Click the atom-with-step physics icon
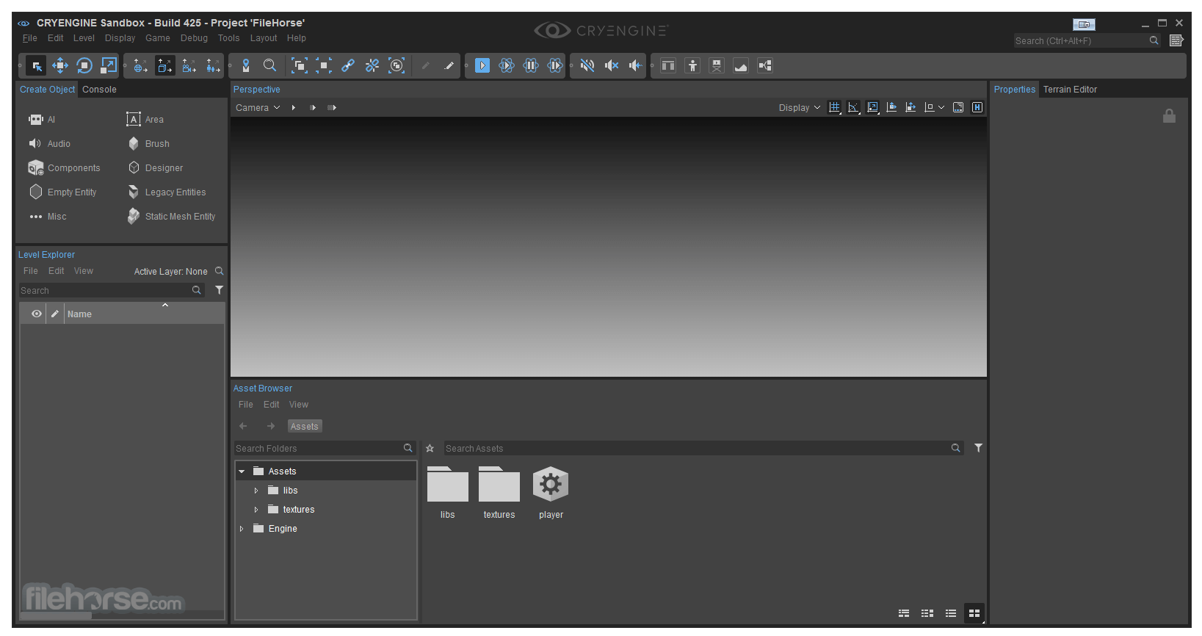The width and height of the screenshot is (1202, 636). coord(555,66)
